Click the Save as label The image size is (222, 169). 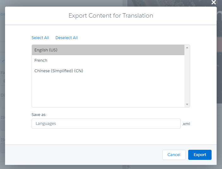pos(39,115)
